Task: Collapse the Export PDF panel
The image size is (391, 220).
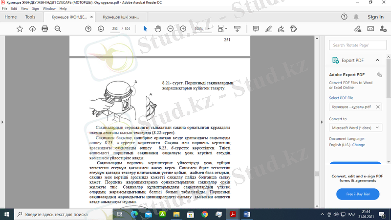Action: 377,60
